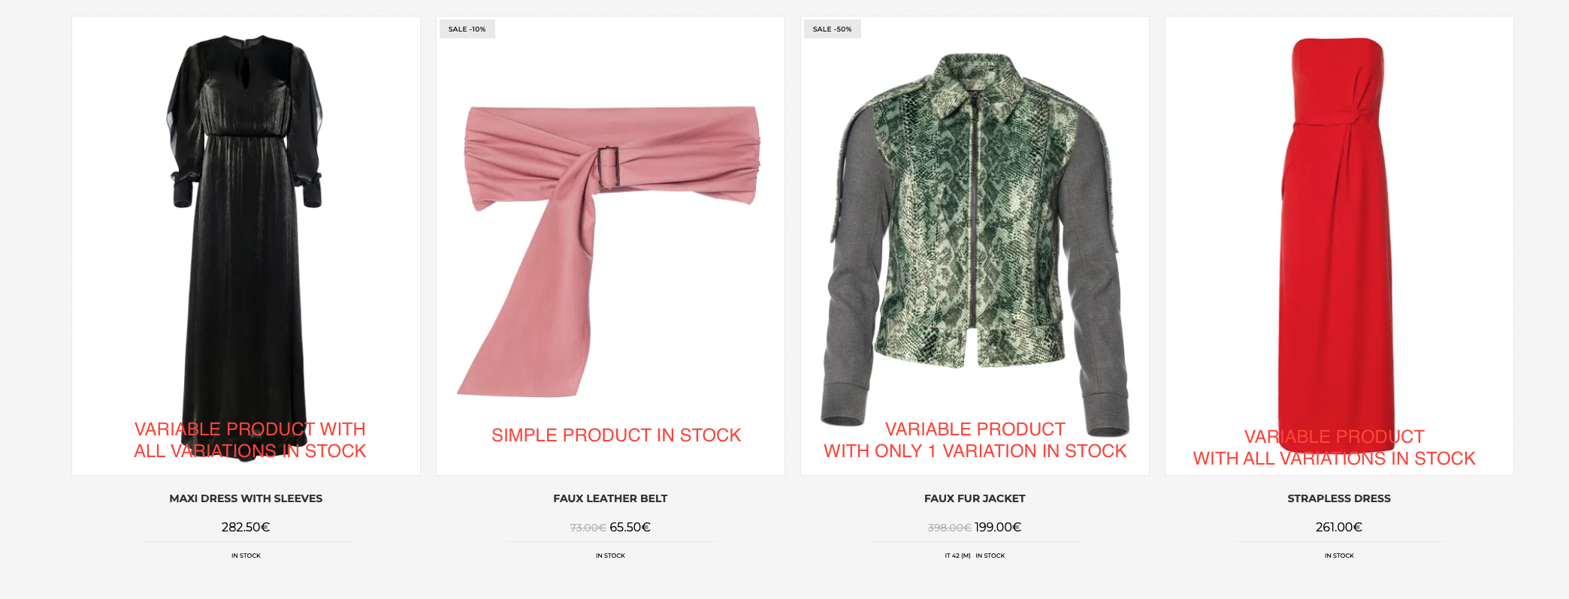Click IN STOCK label under strapless dress
Screen dimensions: 1569x599
coord(1339,555)
